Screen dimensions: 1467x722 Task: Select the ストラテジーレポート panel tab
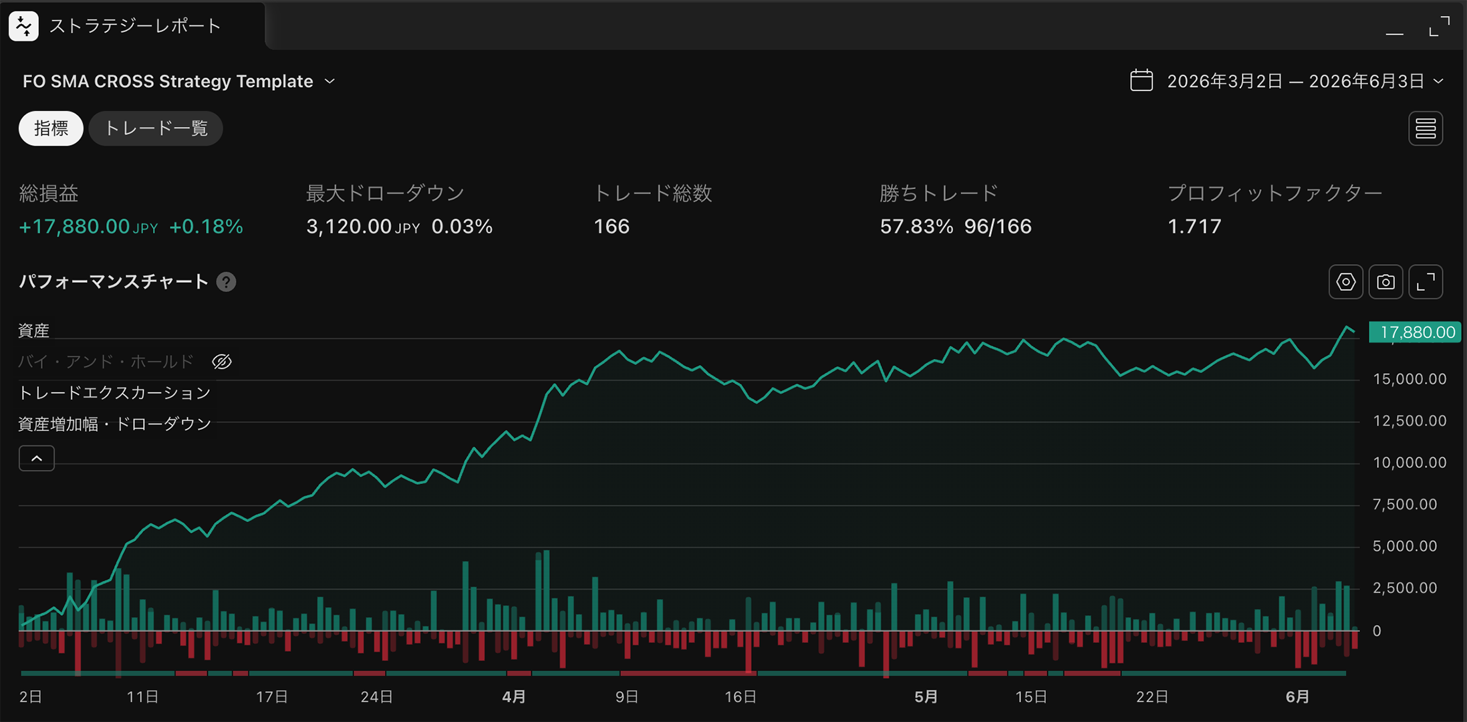(x=134, y=26)
